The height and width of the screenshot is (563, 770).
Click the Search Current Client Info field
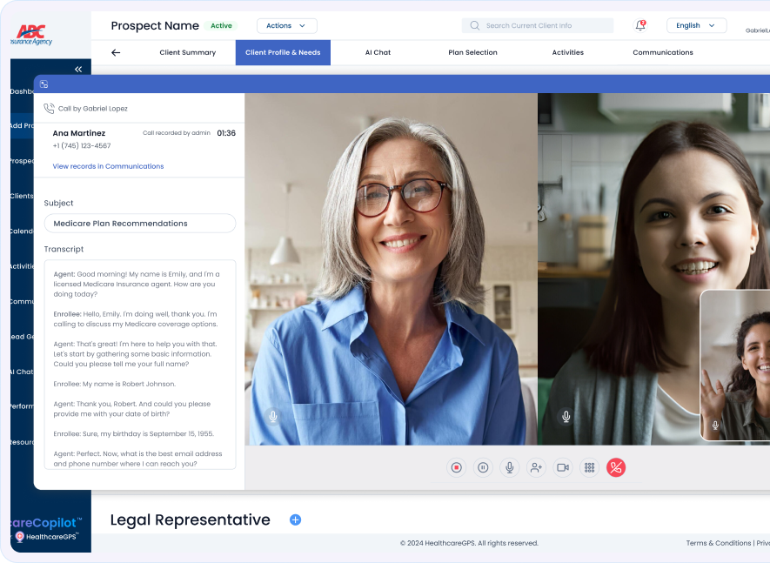tap(538, 26)
